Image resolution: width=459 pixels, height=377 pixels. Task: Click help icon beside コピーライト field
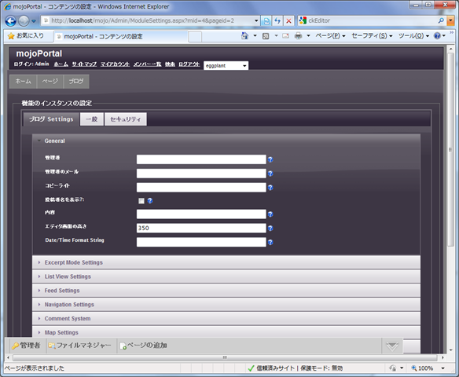point(270,188)
